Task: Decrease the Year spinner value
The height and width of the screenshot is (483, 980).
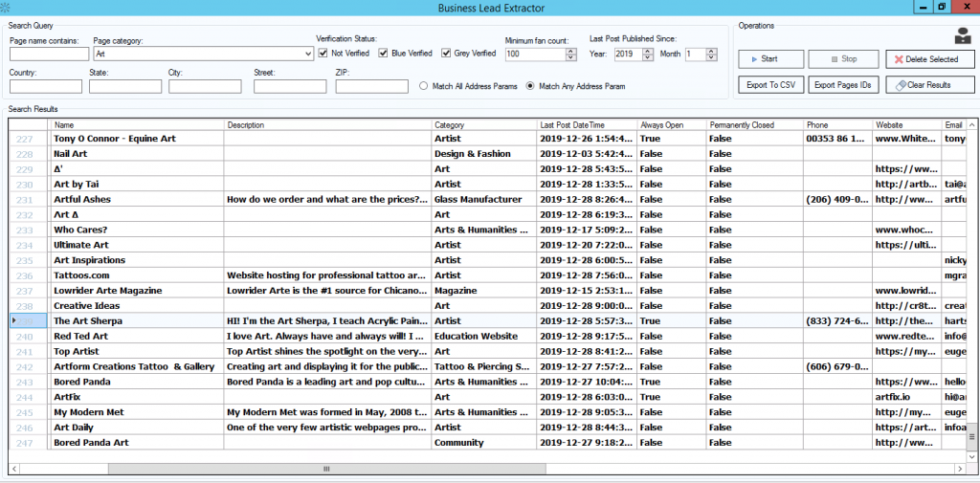Action: click(x=648, y=57)
